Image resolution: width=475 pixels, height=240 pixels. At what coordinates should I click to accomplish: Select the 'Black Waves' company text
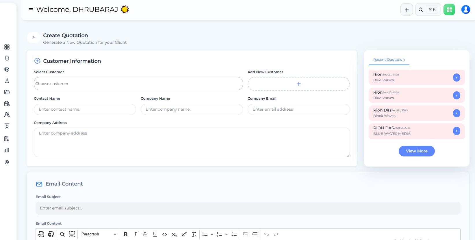pyautogui.click(x=384, y=116)
